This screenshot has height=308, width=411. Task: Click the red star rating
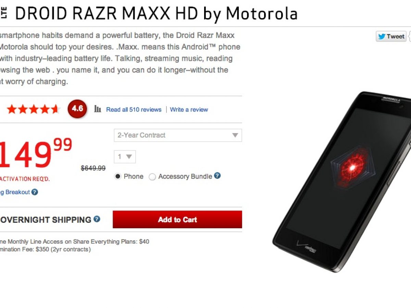pyautogui.click(x=33, y=109)
